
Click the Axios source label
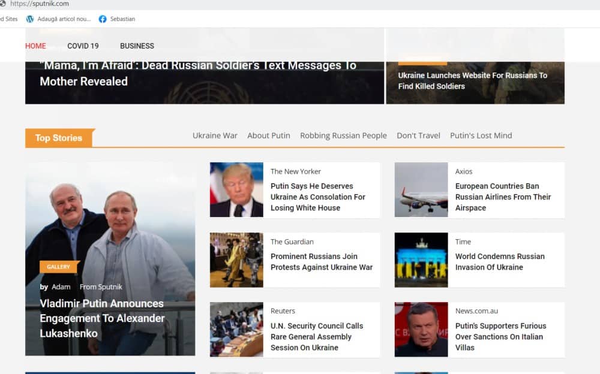click(x=464, y=171)
